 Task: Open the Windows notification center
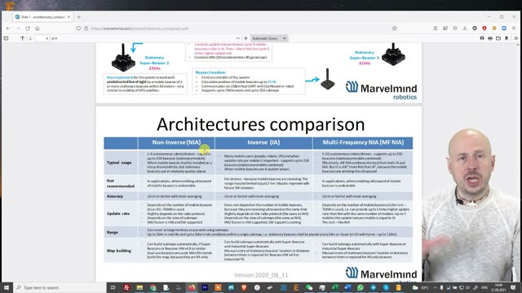[x=513, y=287]
